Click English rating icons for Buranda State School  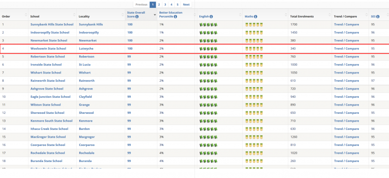(209, 161)
